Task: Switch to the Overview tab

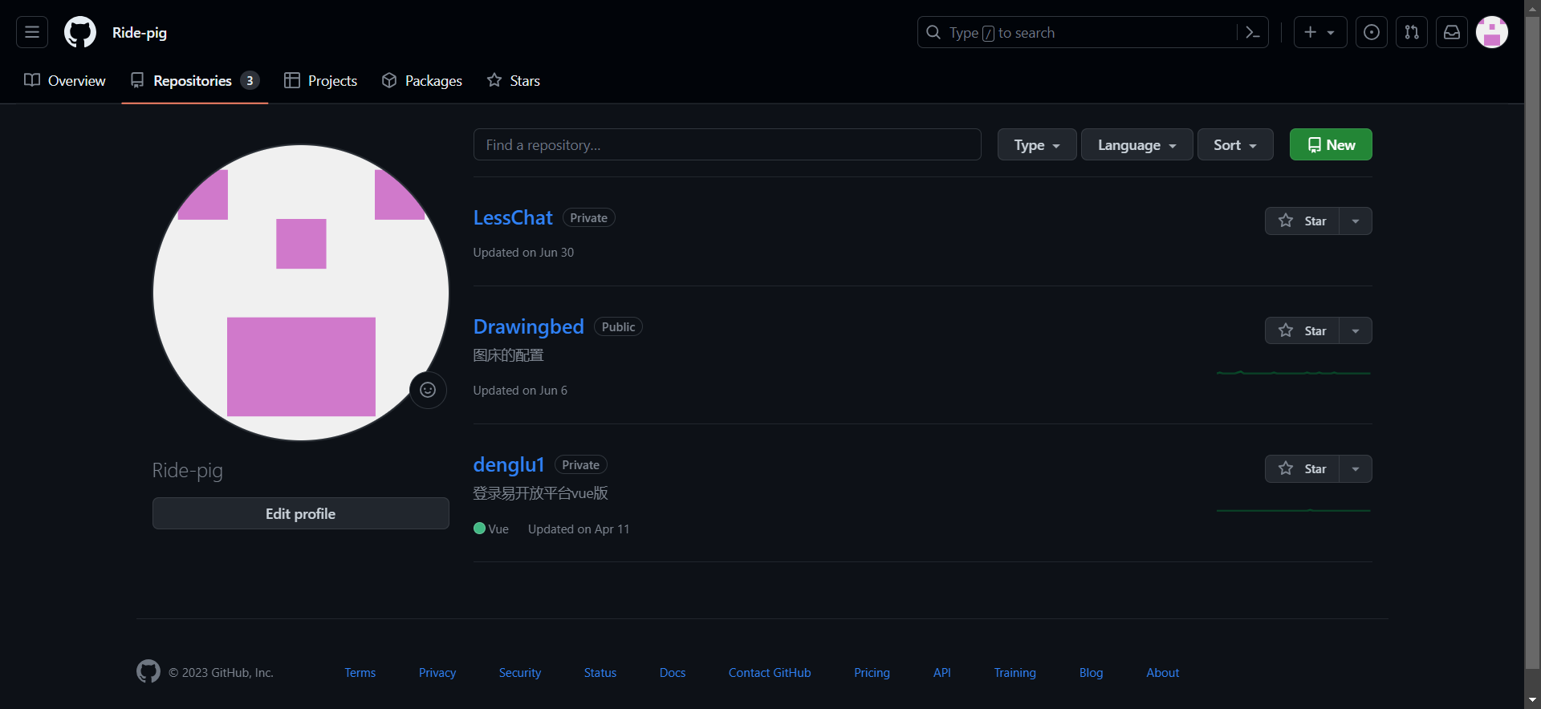Action: coord(65,80)
